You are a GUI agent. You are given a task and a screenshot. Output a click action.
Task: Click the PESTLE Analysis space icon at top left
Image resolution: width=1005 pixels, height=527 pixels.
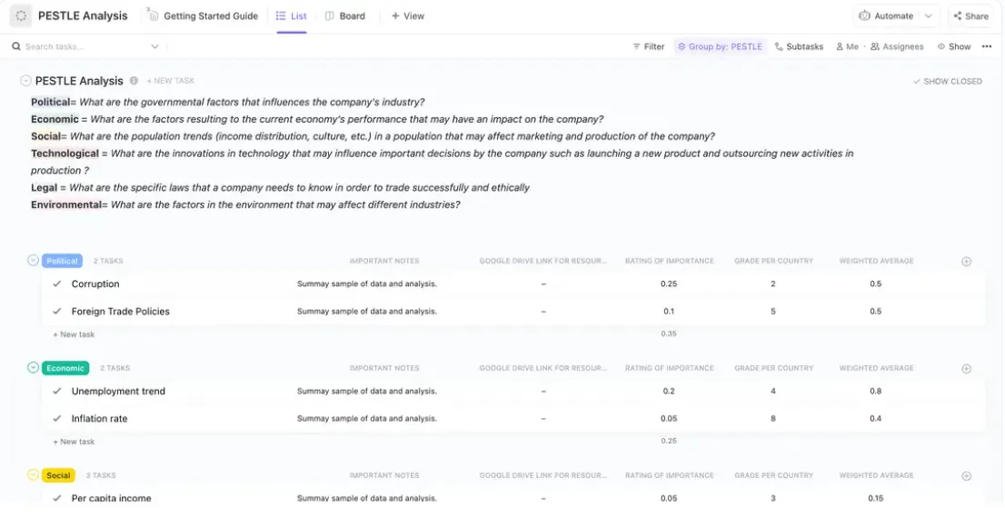(x=21, y=16)
